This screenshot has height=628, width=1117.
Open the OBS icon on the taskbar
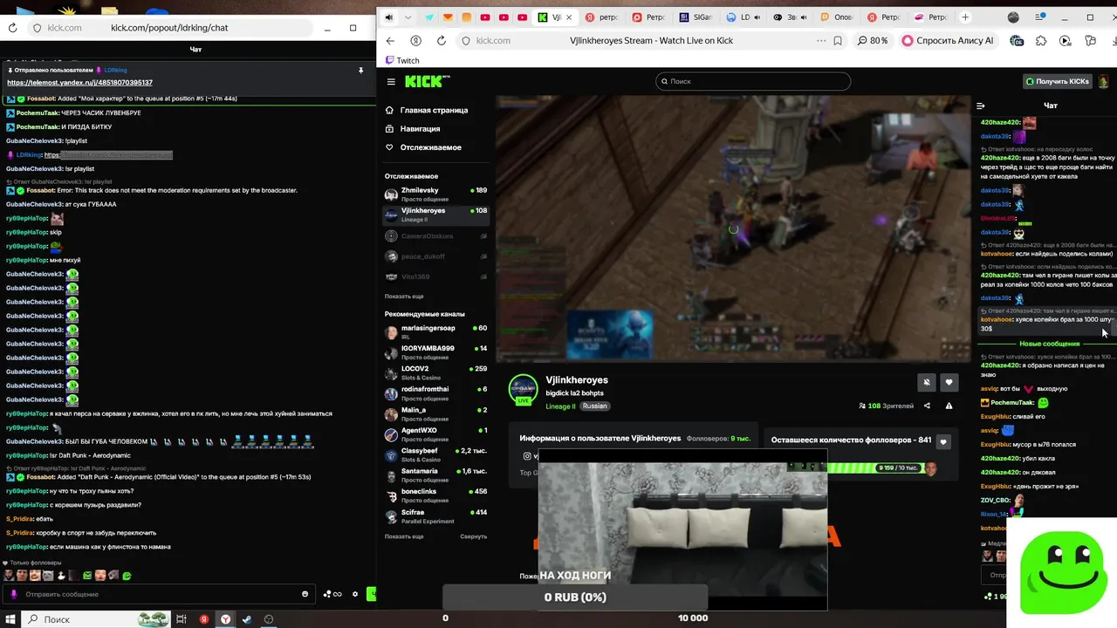pos(269,619)
